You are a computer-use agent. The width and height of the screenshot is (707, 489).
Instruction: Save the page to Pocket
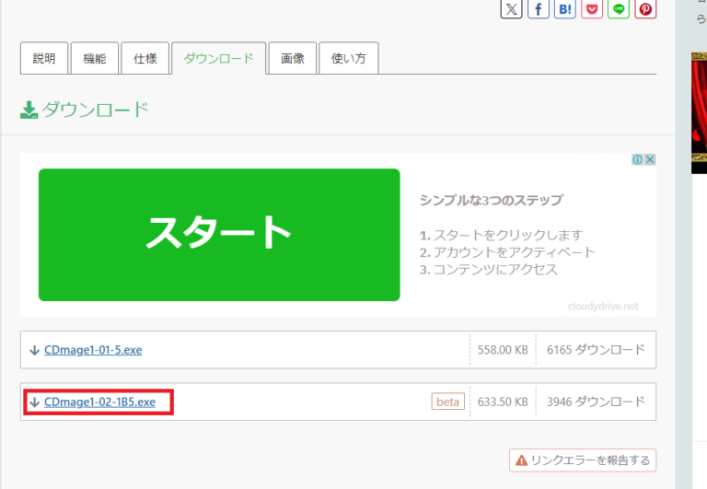592,8
